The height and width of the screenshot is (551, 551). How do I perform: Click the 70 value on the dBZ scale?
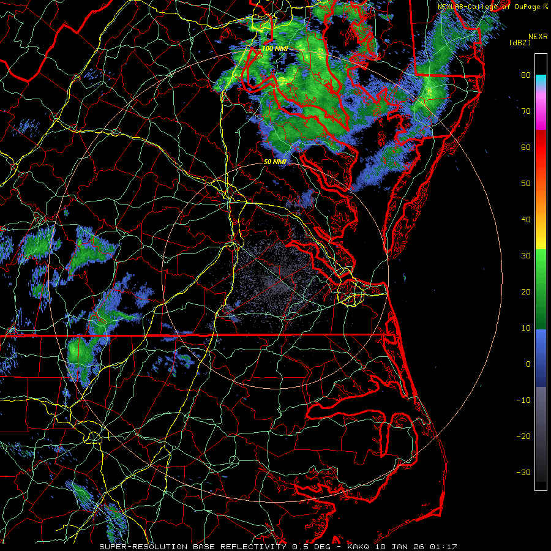click(x=526, y=111)
